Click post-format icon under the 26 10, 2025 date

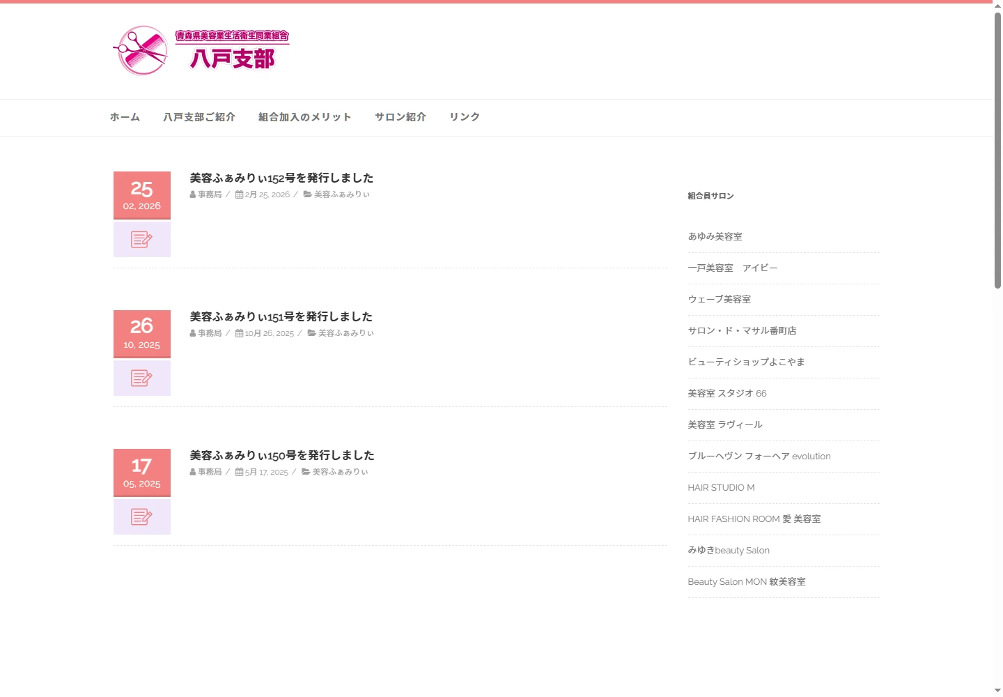(142, 378)
